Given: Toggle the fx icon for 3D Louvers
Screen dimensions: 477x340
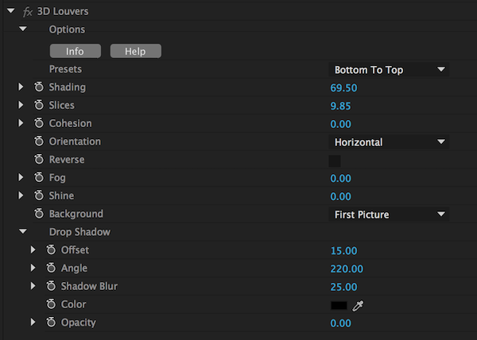Looking at the screenshot, I should pyautogui.click(x=27, y=12).
